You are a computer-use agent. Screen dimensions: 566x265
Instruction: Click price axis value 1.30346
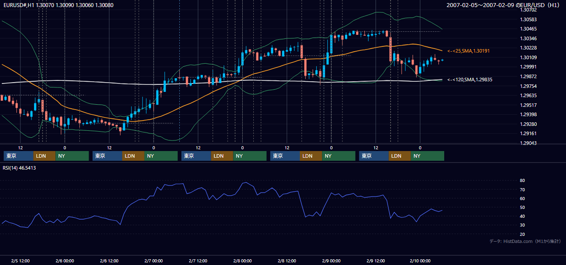[528, 38]
